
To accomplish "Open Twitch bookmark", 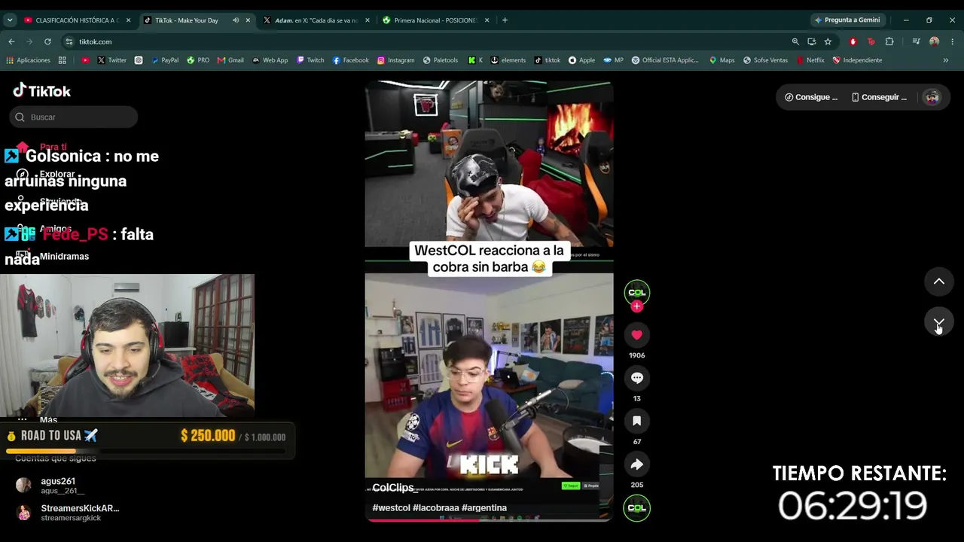I will point(310,60).
